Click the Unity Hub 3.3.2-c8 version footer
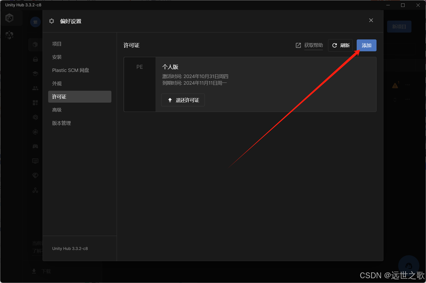Image resolution: width=426 pixels, height=283 pixels. [70, 249]
